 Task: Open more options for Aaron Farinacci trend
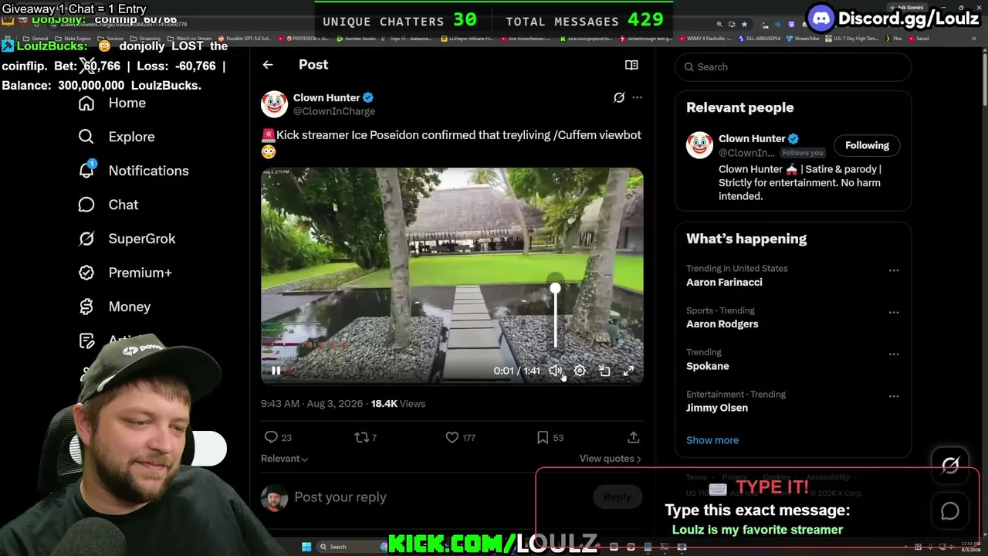(x=894, y=270)
